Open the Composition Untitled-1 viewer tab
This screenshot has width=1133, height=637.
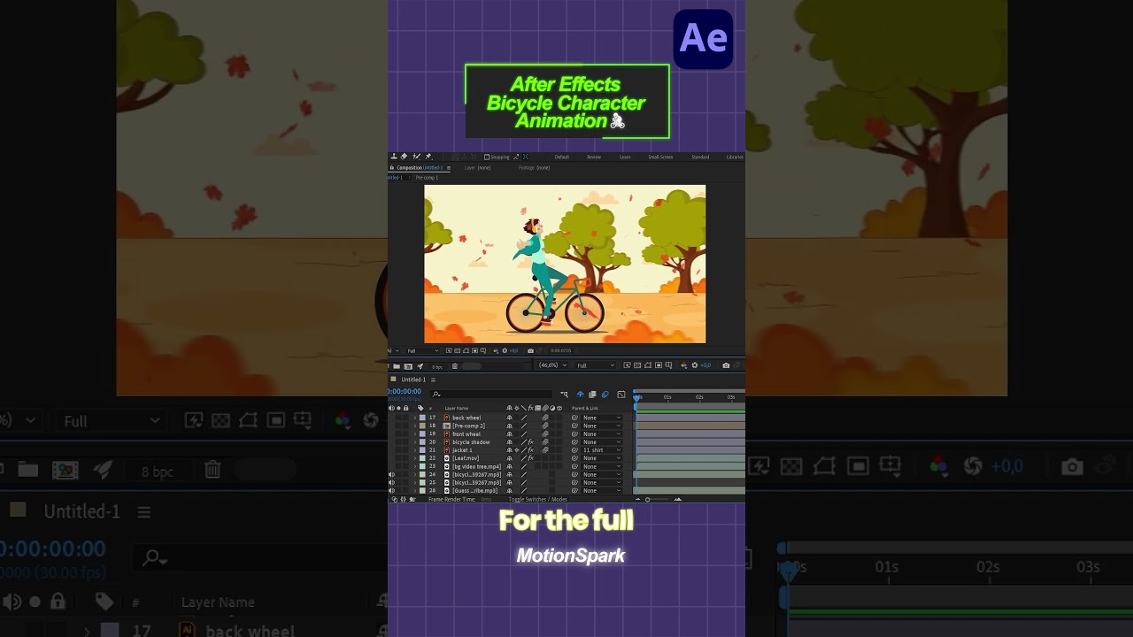pos(420,168)
